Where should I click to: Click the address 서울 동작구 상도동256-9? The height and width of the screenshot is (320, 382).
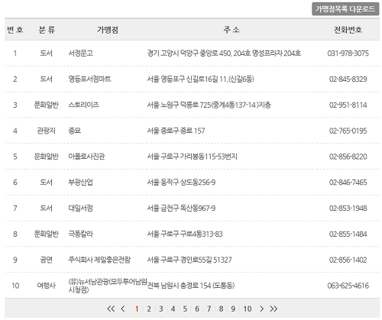click(x=181, y=183)
